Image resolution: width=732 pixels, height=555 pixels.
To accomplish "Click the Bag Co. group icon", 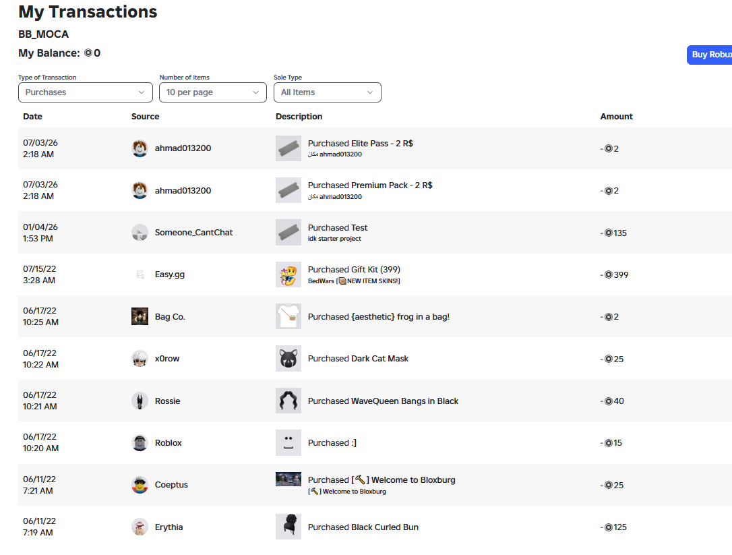I will (140, 316).
